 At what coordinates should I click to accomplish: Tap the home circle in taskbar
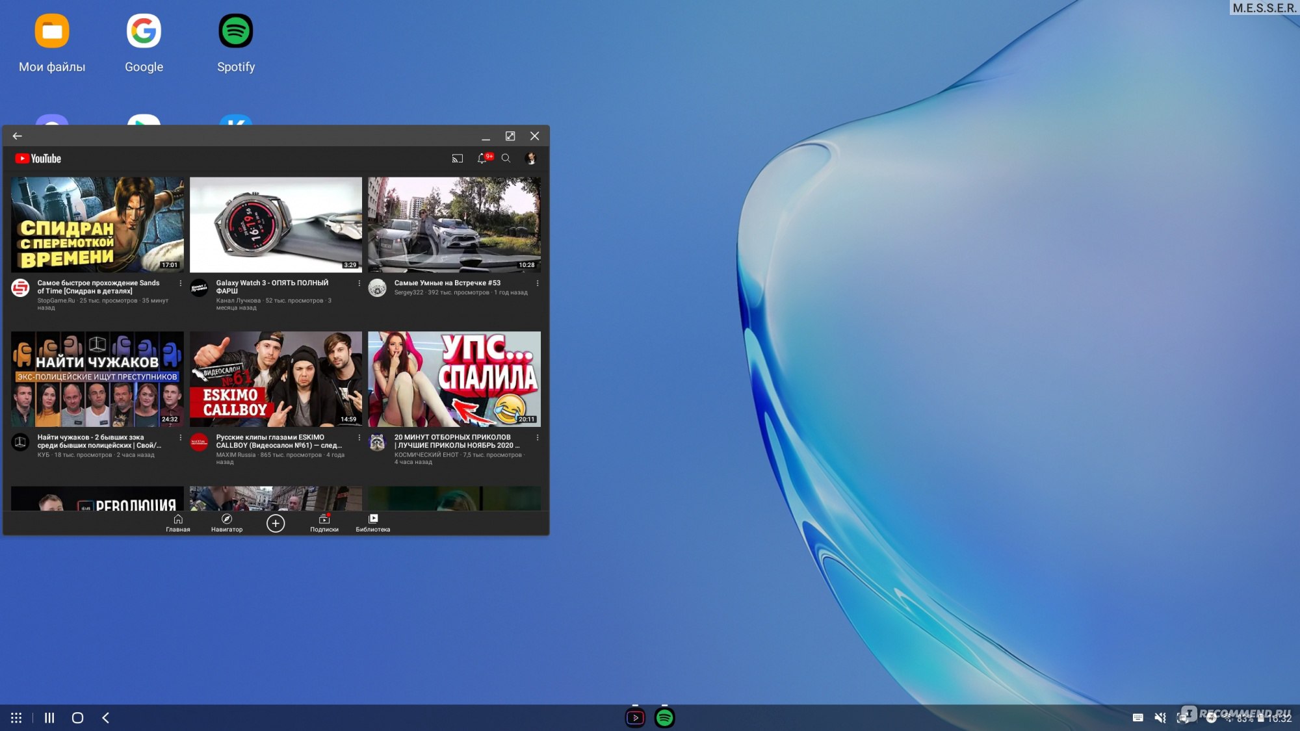click(77, 717)
